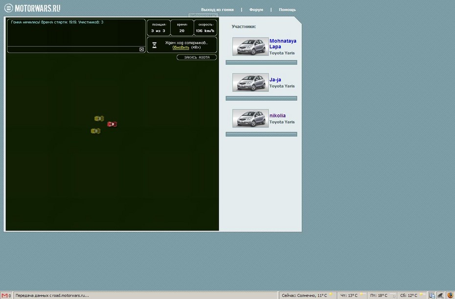Close the race chat log box
Screen dimensions: 455x299
141,49
